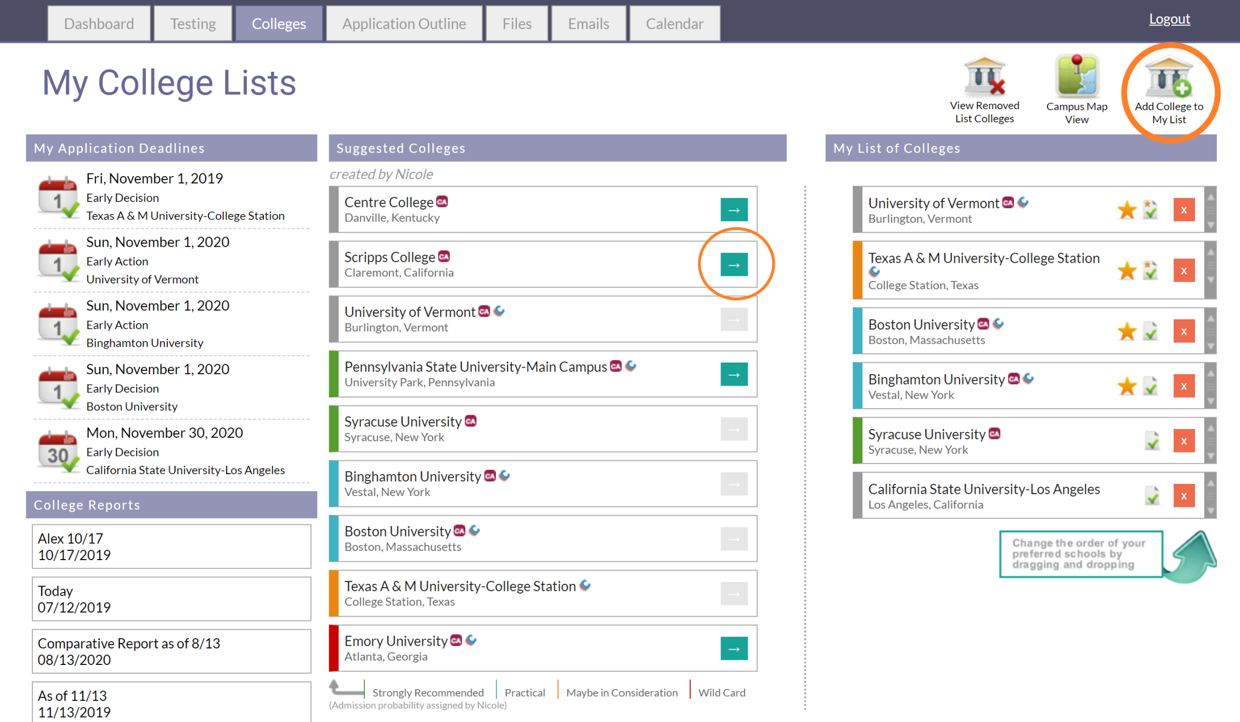1240x722 pixels.
Task: Open the Calendar tab
Action: click(x=674, y=24)
